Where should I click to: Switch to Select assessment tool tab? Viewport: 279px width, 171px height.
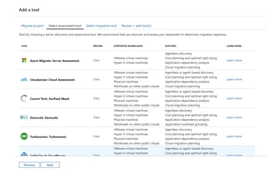coord(65,26)
